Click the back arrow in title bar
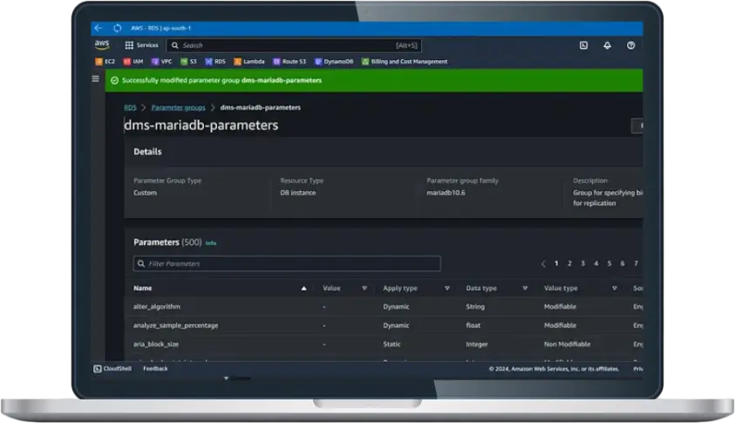This screenshot has height=423, width=735. (x=98, y=28)
